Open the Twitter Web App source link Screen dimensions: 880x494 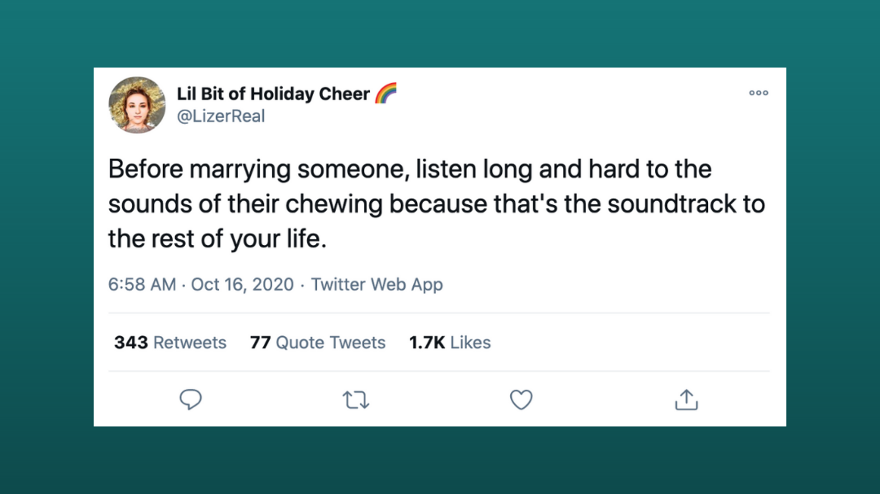(377, 284)
